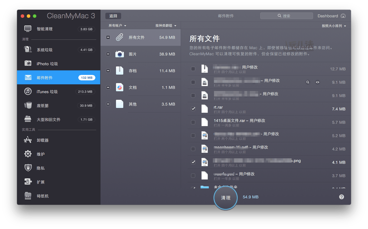The width and height of the screenshot is (368, 229).
Task: Click the file icon of the 12.7 MB row
Action: (205, 69)
